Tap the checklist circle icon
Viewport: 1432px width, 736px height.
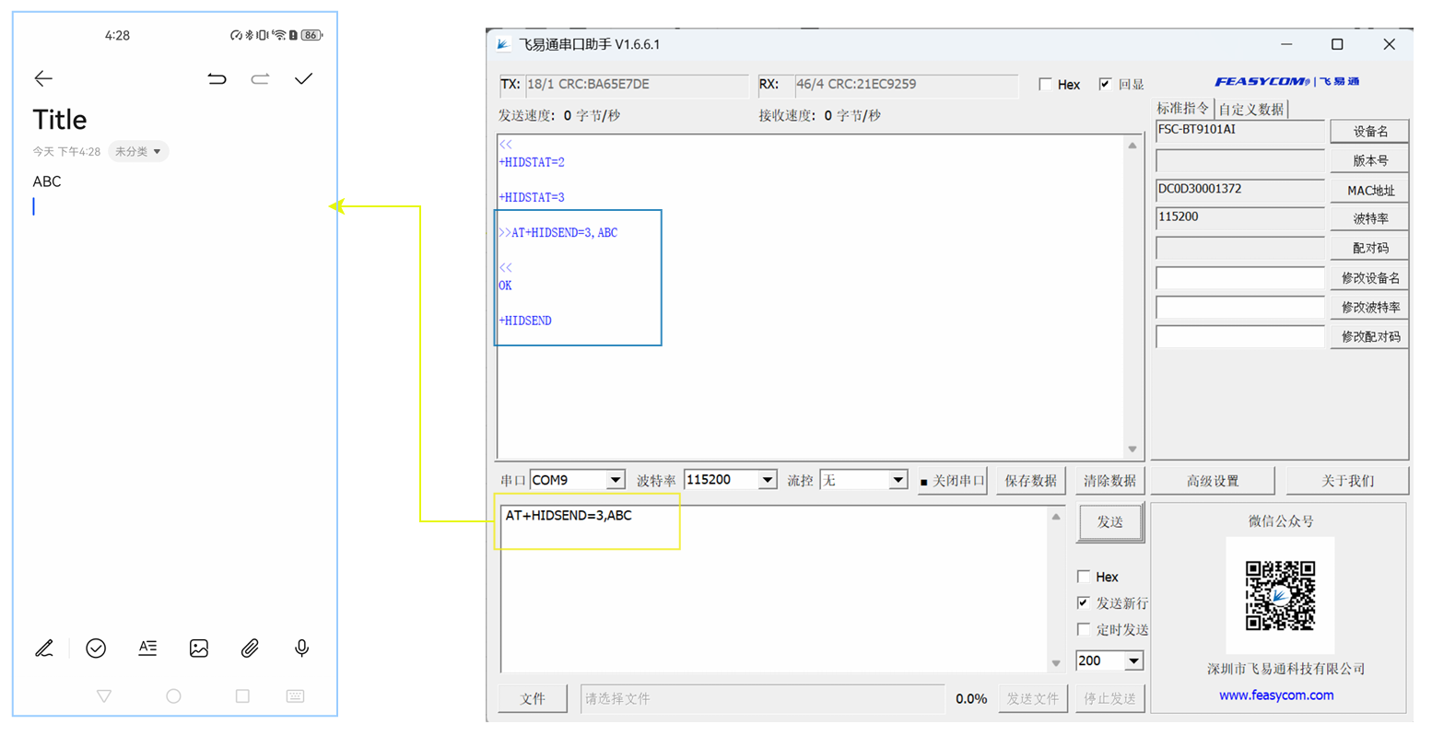point(96,648)
